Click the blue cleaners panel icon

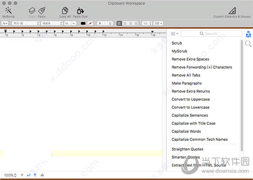point(248,34)
